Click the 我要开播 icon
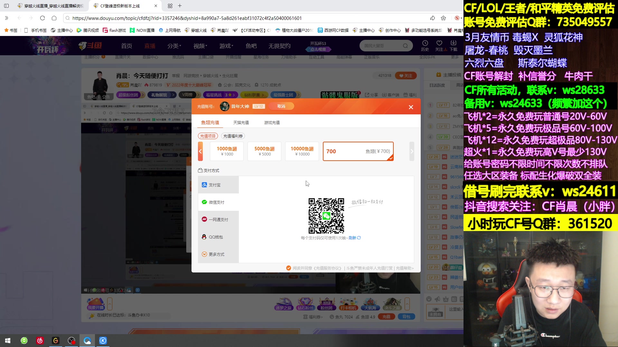The width and height of the screenshot is (618, 347). pos(96,304)
